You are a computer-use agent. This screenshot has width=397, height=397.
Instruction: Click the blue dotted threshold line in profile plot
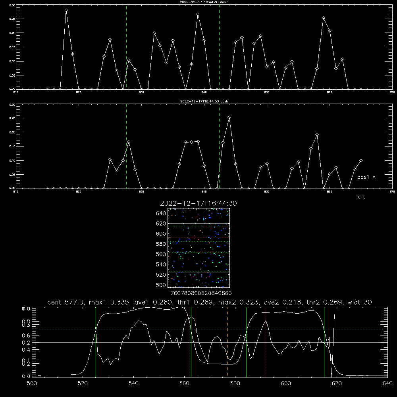tap(210, 330)
